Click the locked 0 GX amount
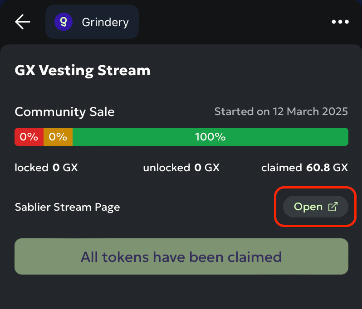 pos(46,168)
